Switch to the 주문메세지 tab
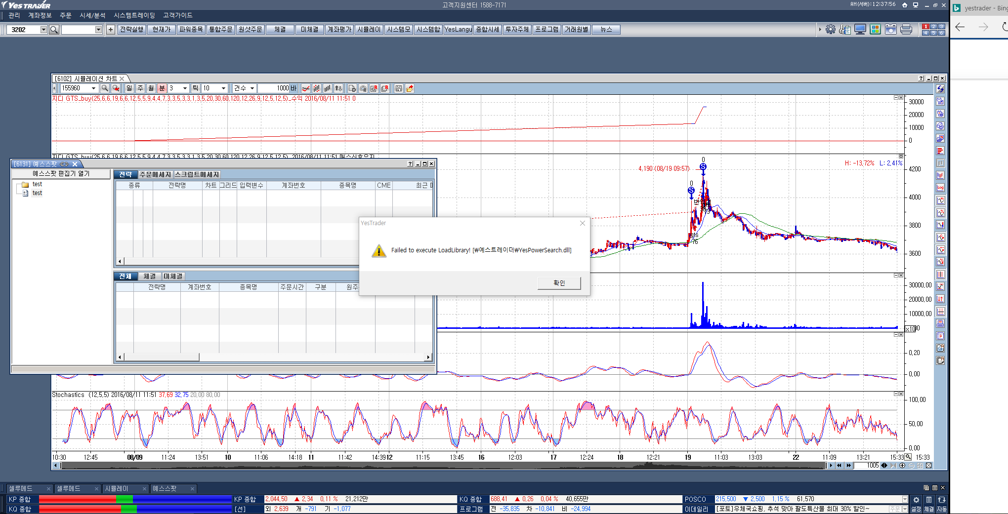The width and height of the screenshot is (1008, 514). 155,175
